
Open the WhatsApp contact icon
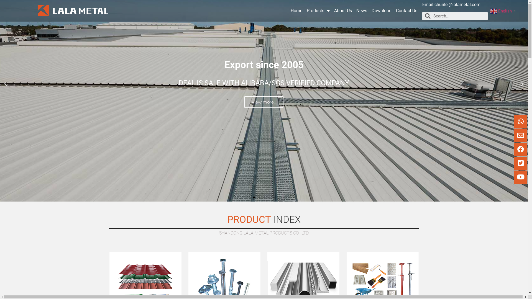[x=520, y=122]
